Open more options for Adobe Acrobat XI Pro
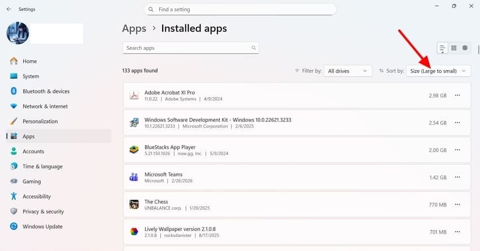Screen dimensions: 480x251 coord(457,96)
